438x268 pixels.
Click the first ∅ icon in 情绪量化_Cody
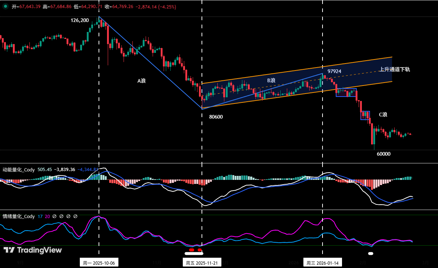[54, 217]
